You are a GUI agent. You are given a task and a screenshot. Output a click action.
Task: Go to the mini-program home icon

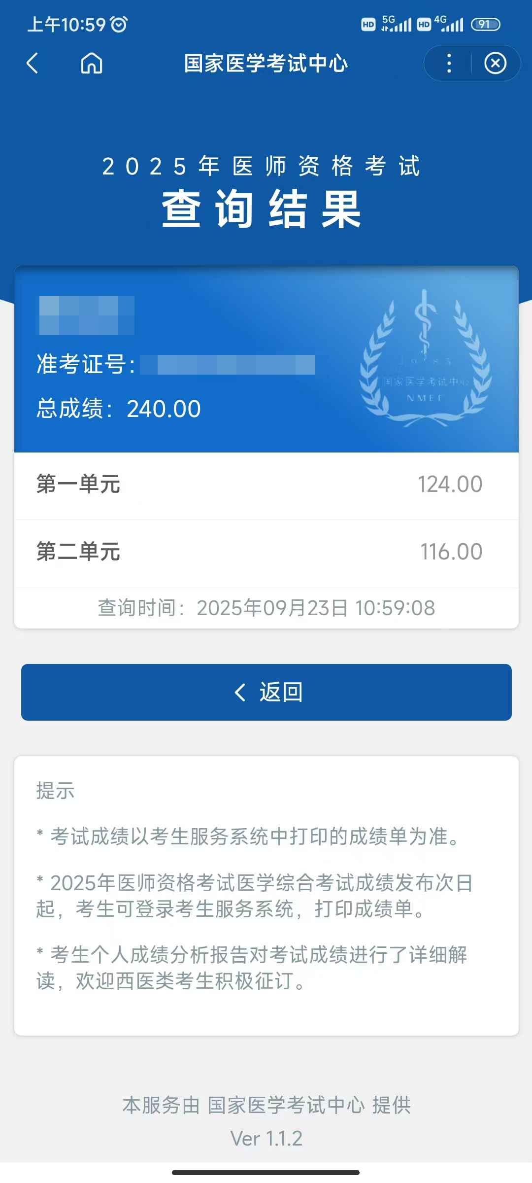tap(92, 64)
